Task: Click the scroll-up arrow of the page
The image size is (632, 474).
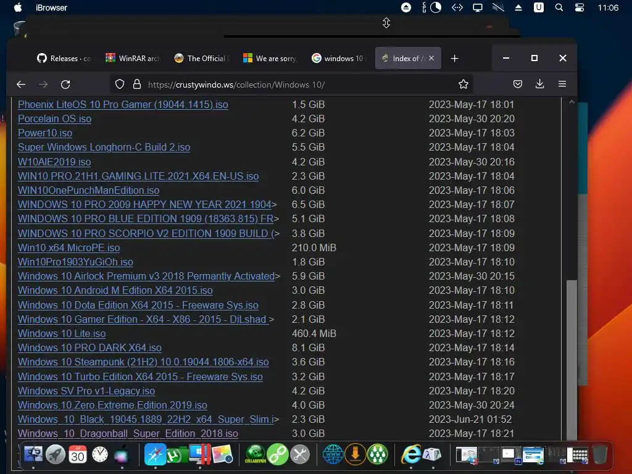Action: 572,102
